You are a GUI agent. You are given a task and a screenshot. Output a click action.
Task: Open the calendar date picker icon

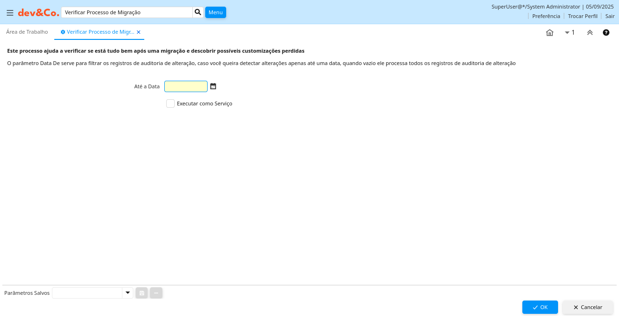tap(213, 86)
